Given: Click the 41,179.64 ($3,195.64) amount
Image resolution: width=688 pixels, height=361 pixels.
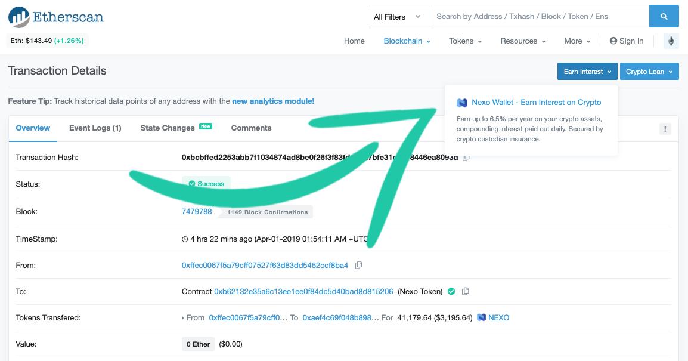Looking at the screenshot, I should click(x=435, y=317).
